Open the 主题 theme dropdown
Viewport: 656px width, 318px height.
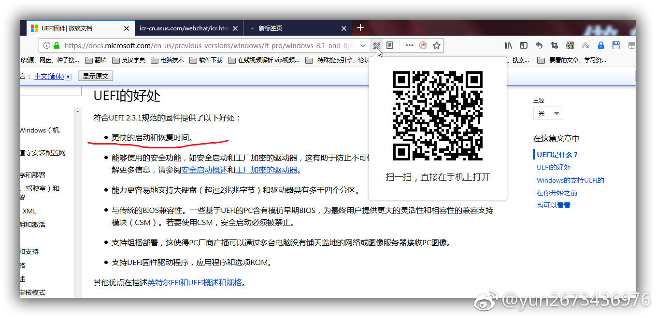tap(548, 114)
